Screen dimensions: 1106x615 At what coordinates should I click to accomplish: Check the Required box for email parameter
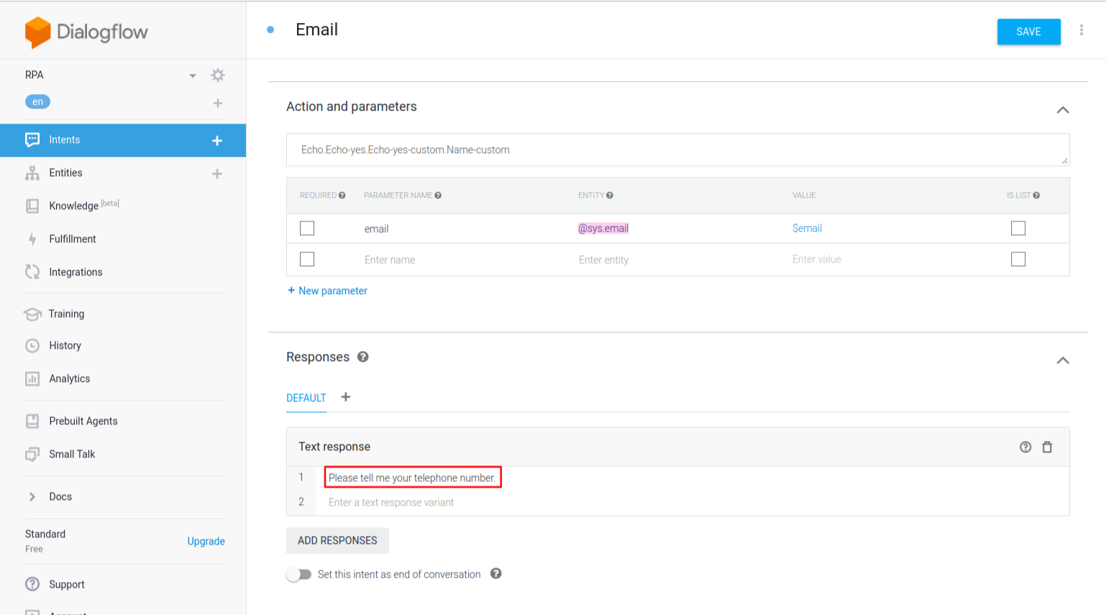point(307,229)
